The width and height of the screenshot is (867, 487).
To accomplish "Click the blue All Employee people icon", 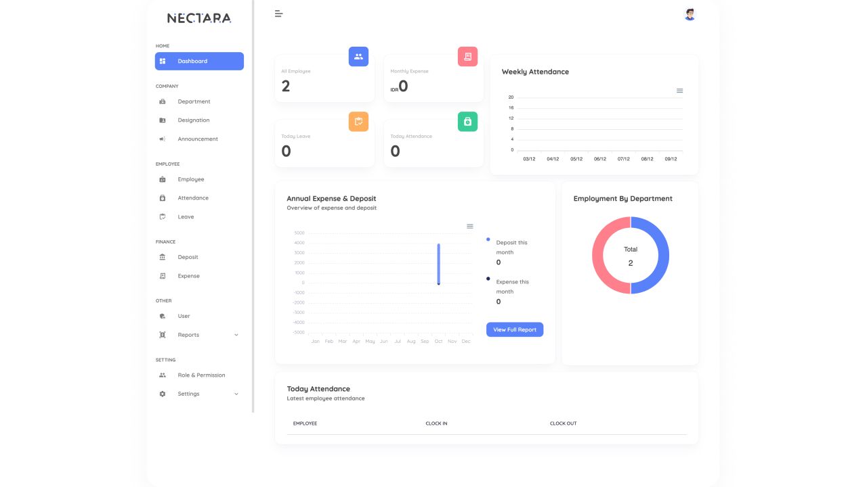I will 358,57.
